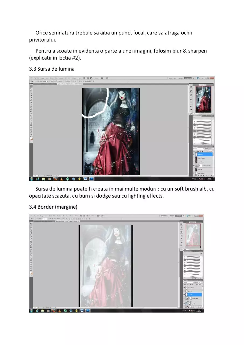Screen dimensions: 244x345
Task: Pick the Lasso tool in the 3.3 screenshot
Action: (x=31, y=91)
